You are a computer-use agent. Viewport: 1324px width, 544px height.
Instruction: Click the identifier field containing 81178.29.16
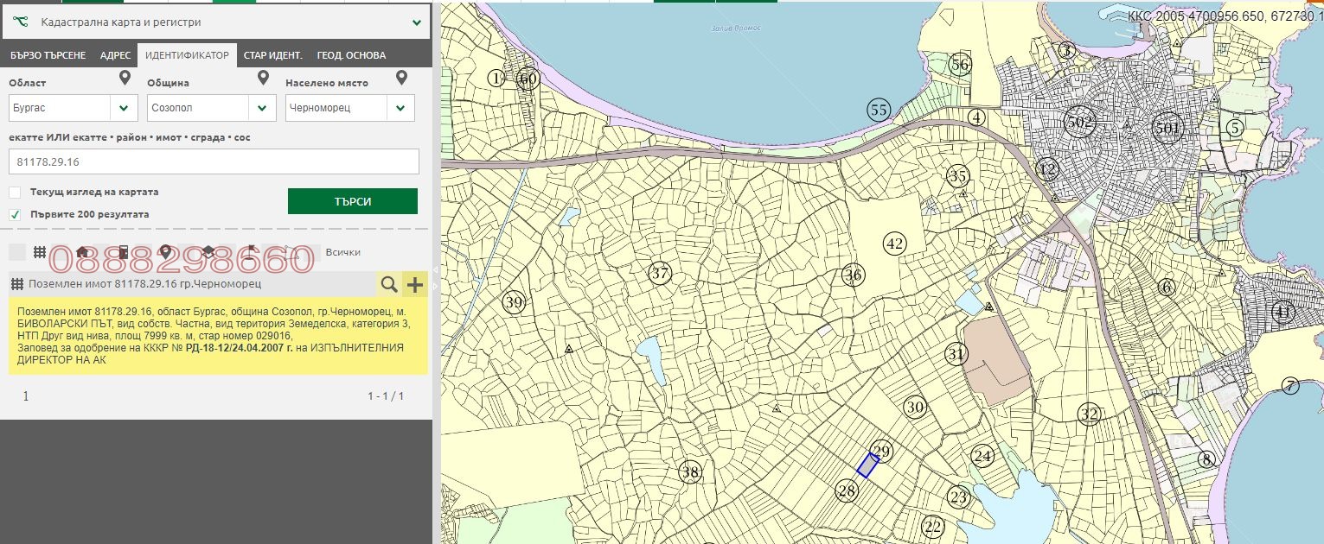[x=214, y=161]
